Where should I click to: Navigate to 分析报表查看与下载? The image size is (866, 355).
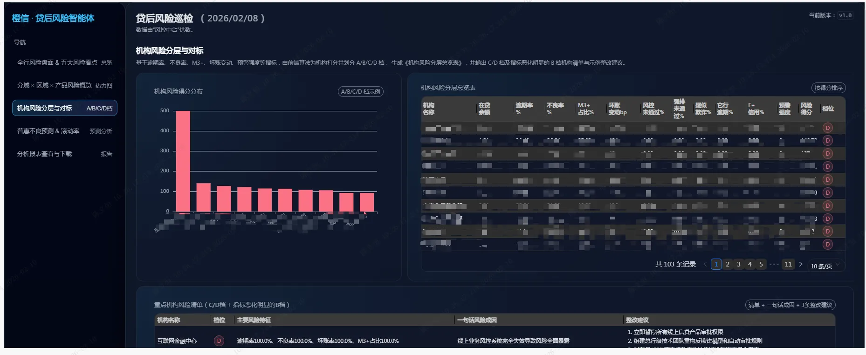[x=64, y=154]
